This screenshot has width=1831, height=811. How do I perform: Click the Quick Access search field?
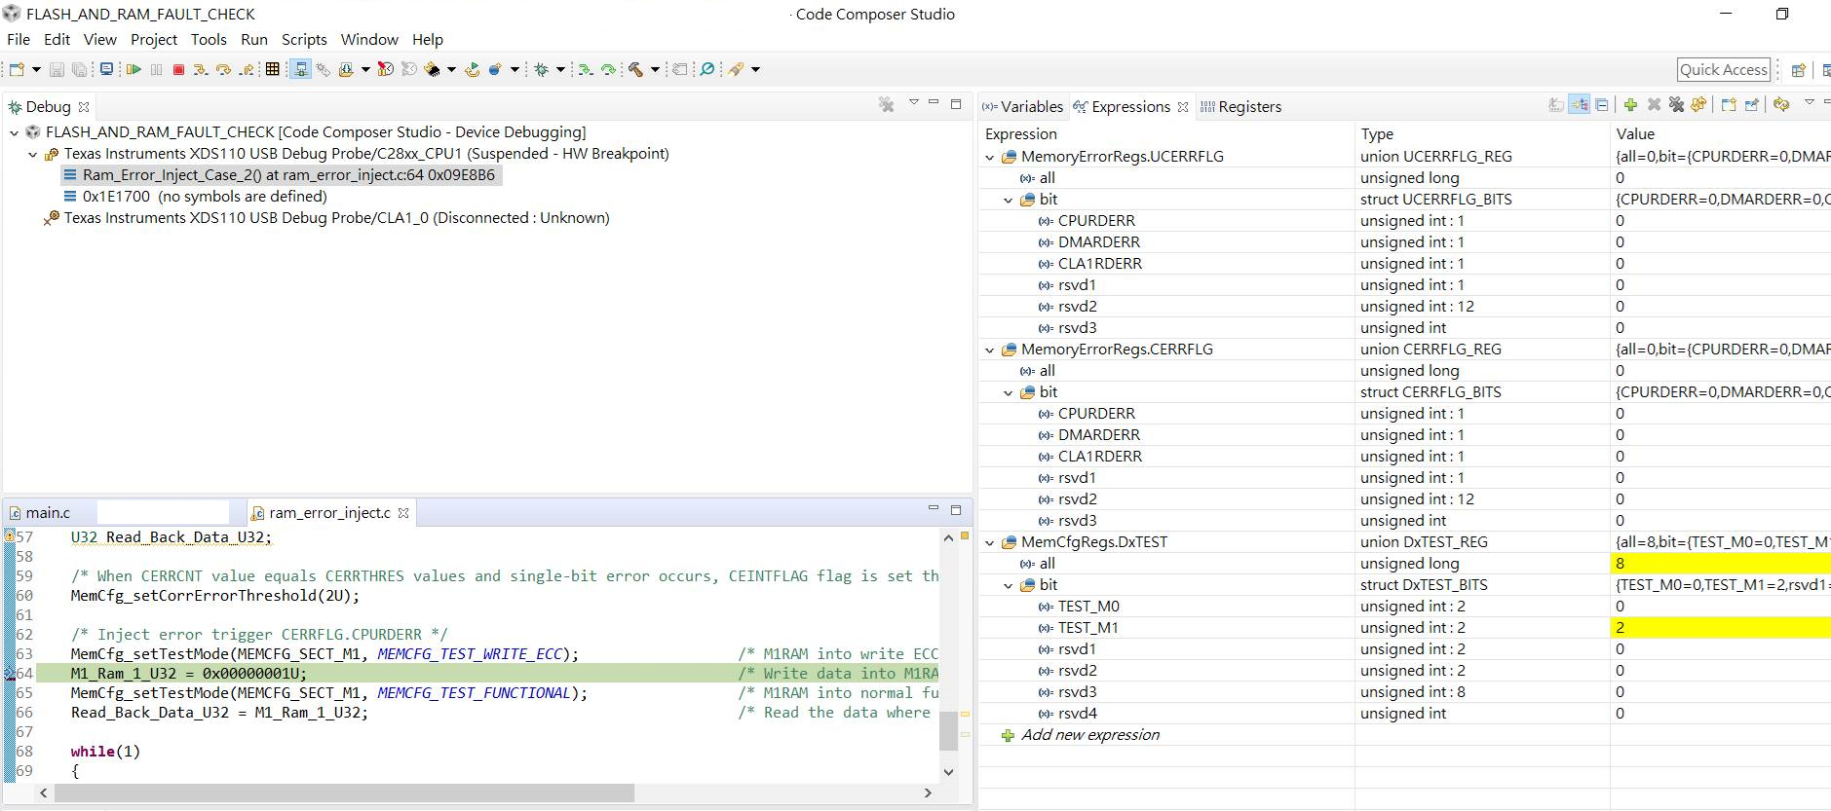click(x=1723, y=69)
